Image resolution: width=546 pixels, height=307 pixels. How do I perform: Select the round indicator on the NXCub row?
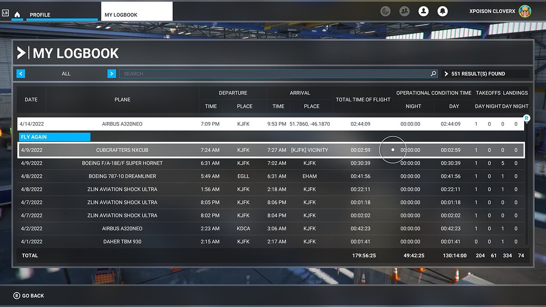[393, 150]
